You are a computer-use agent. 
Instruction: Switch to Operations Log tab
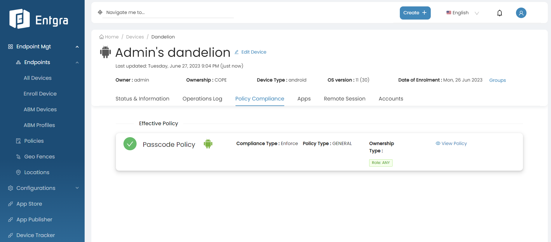(202, 99)
